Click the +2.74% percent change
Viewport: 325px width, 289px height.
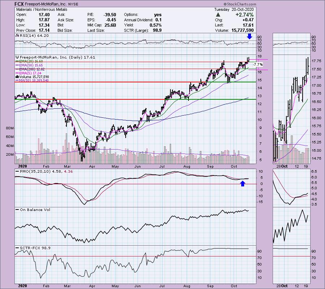(x=244, y=15)
